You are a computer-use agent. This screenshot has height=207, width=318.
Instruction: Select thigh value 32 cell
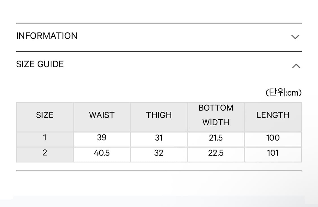(x=159, y=153)
